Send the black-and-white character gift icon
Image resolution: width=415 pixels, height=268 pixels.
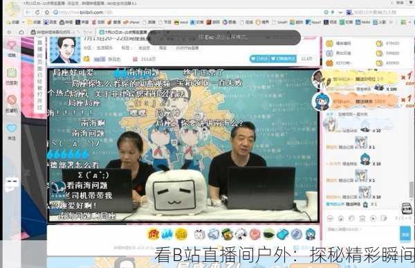pyautogui.click(x=241, y=234)
